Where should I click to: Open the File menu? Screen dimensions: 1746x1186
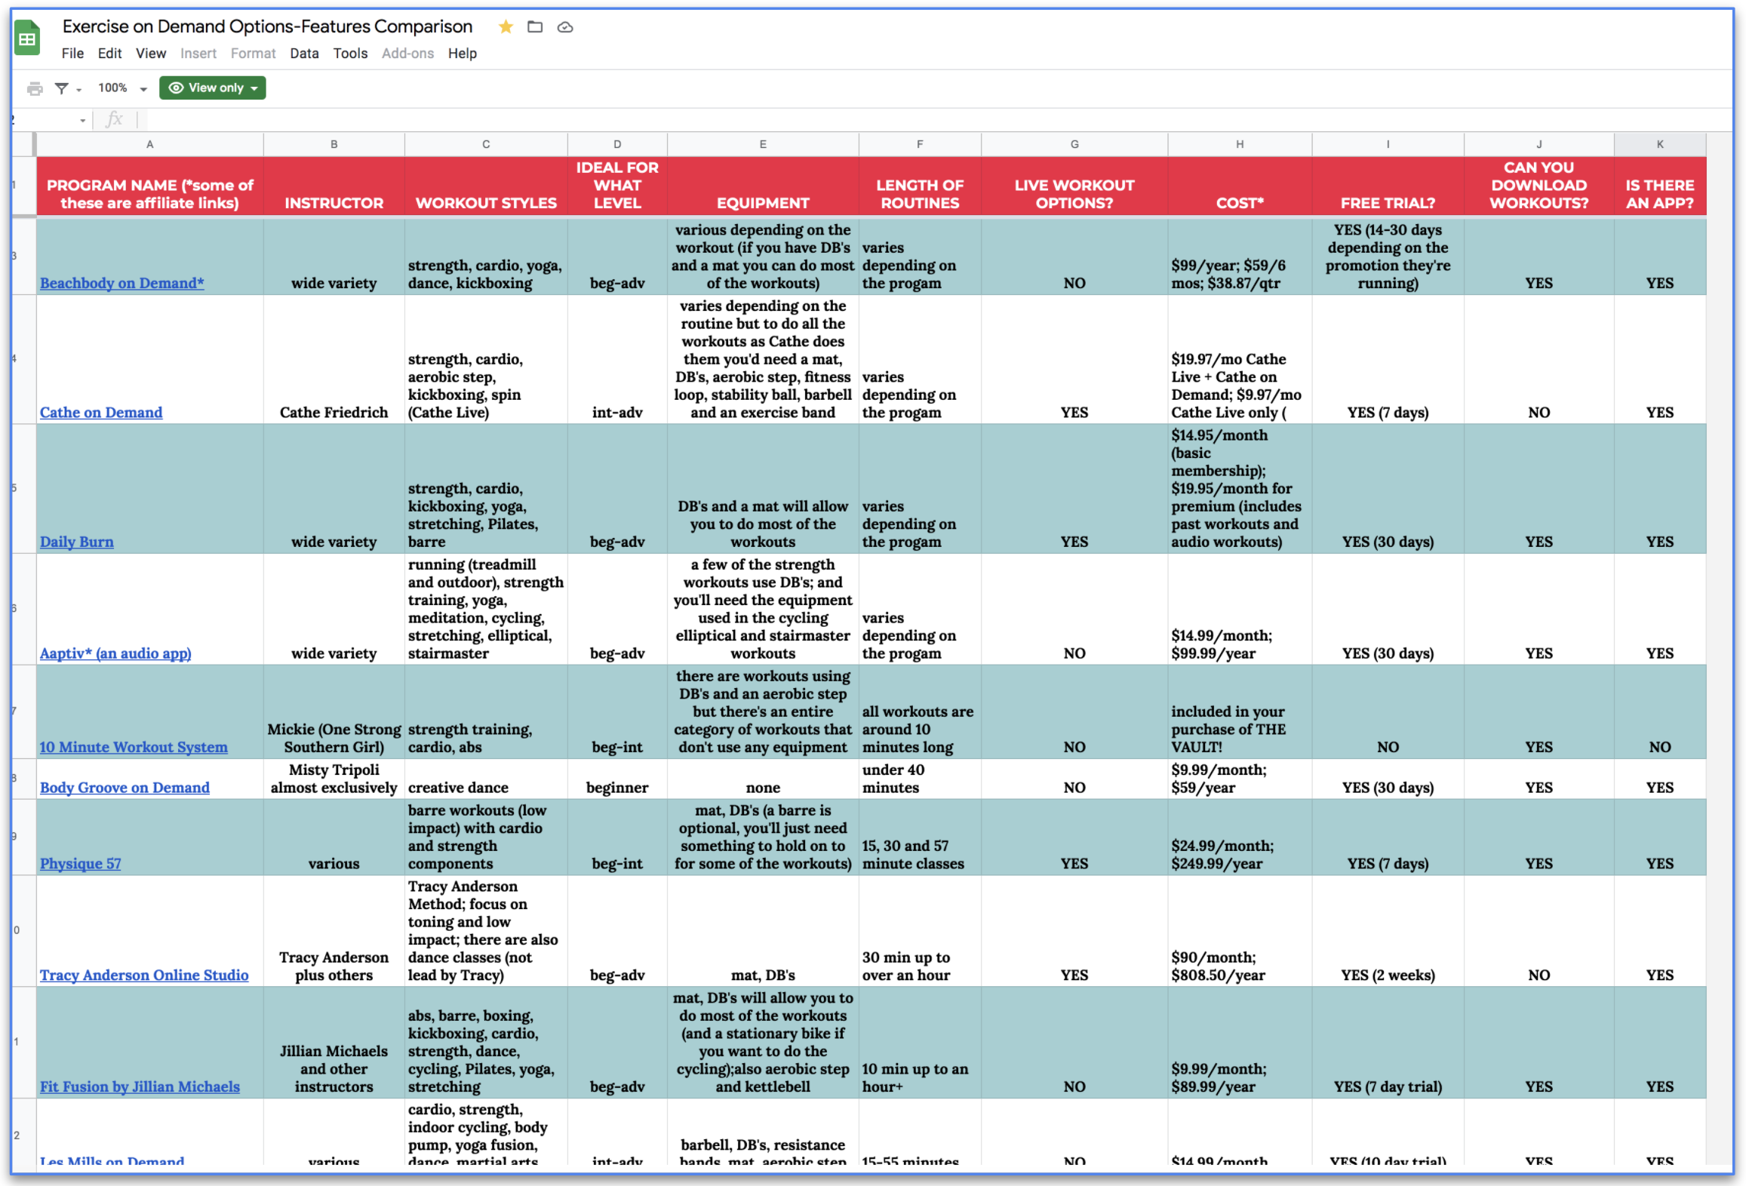click(x=72, y=54)
